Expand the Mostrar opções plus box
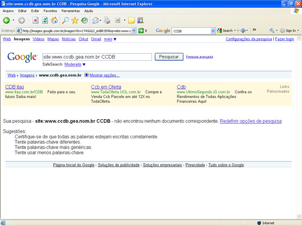302x226 pixels. (x=86, y=75)
